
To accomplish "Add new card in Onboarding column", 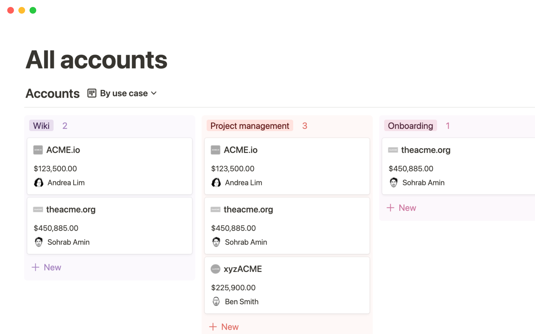I will pos(402,208).
